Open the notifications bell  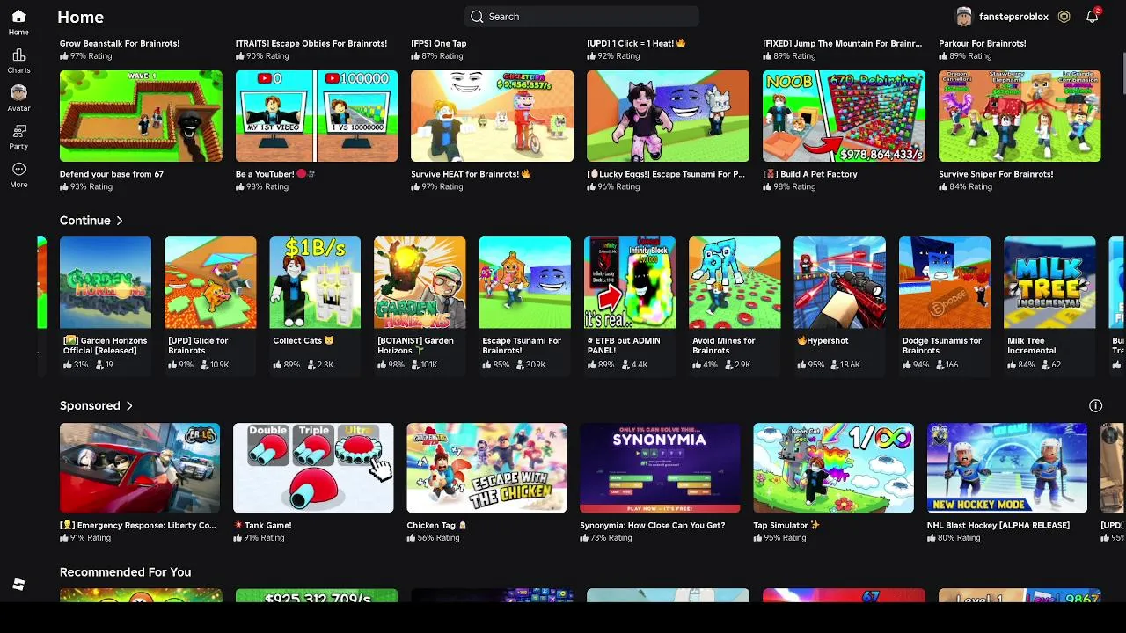click(1093, 16)
